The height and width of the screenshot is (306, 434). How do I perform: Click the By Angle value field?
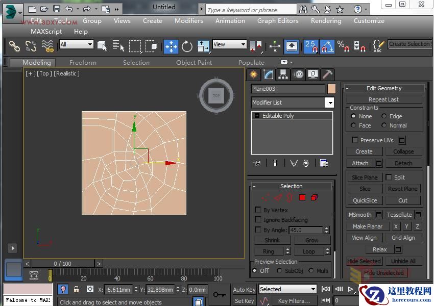pyautogui.click(x=306, y=230)
